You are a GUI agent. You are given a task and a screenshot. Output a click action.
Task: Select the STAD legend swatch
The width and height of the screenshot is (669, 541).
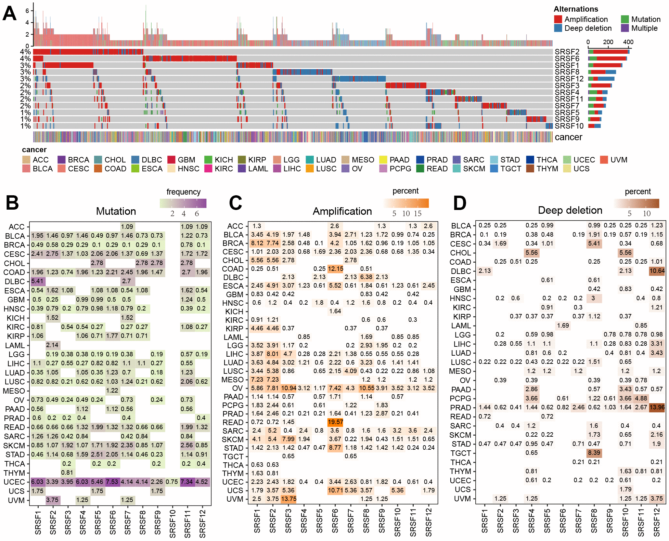point(494,160)
